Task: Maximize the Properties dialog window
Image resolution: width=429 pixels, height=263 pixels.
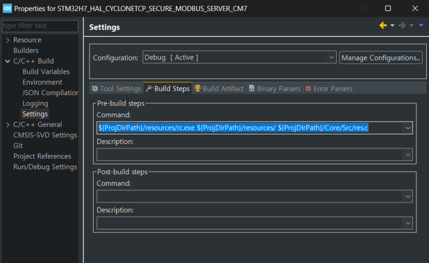Action: (388, 9)
